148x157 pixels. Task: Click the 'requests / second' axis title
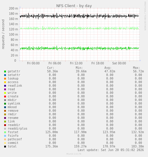[3, 34]
